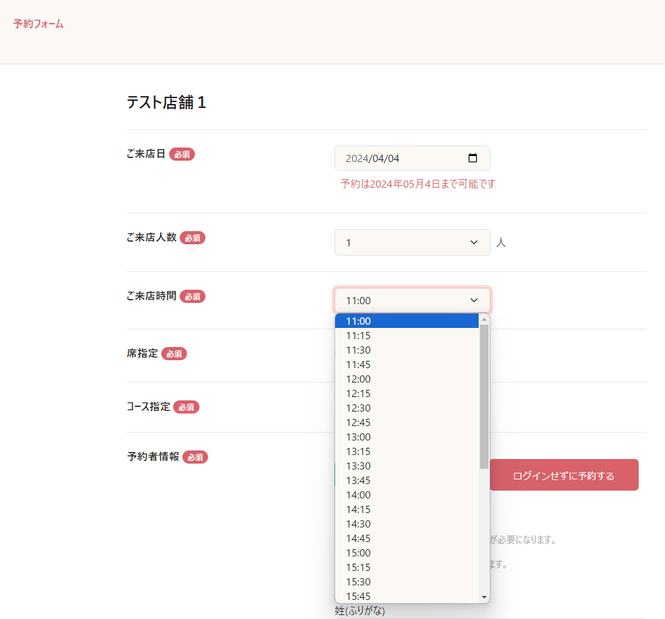The image size is (665, 619).
Task: Choose the highlighted 11:00 option
Action: [x=358, y=321]
